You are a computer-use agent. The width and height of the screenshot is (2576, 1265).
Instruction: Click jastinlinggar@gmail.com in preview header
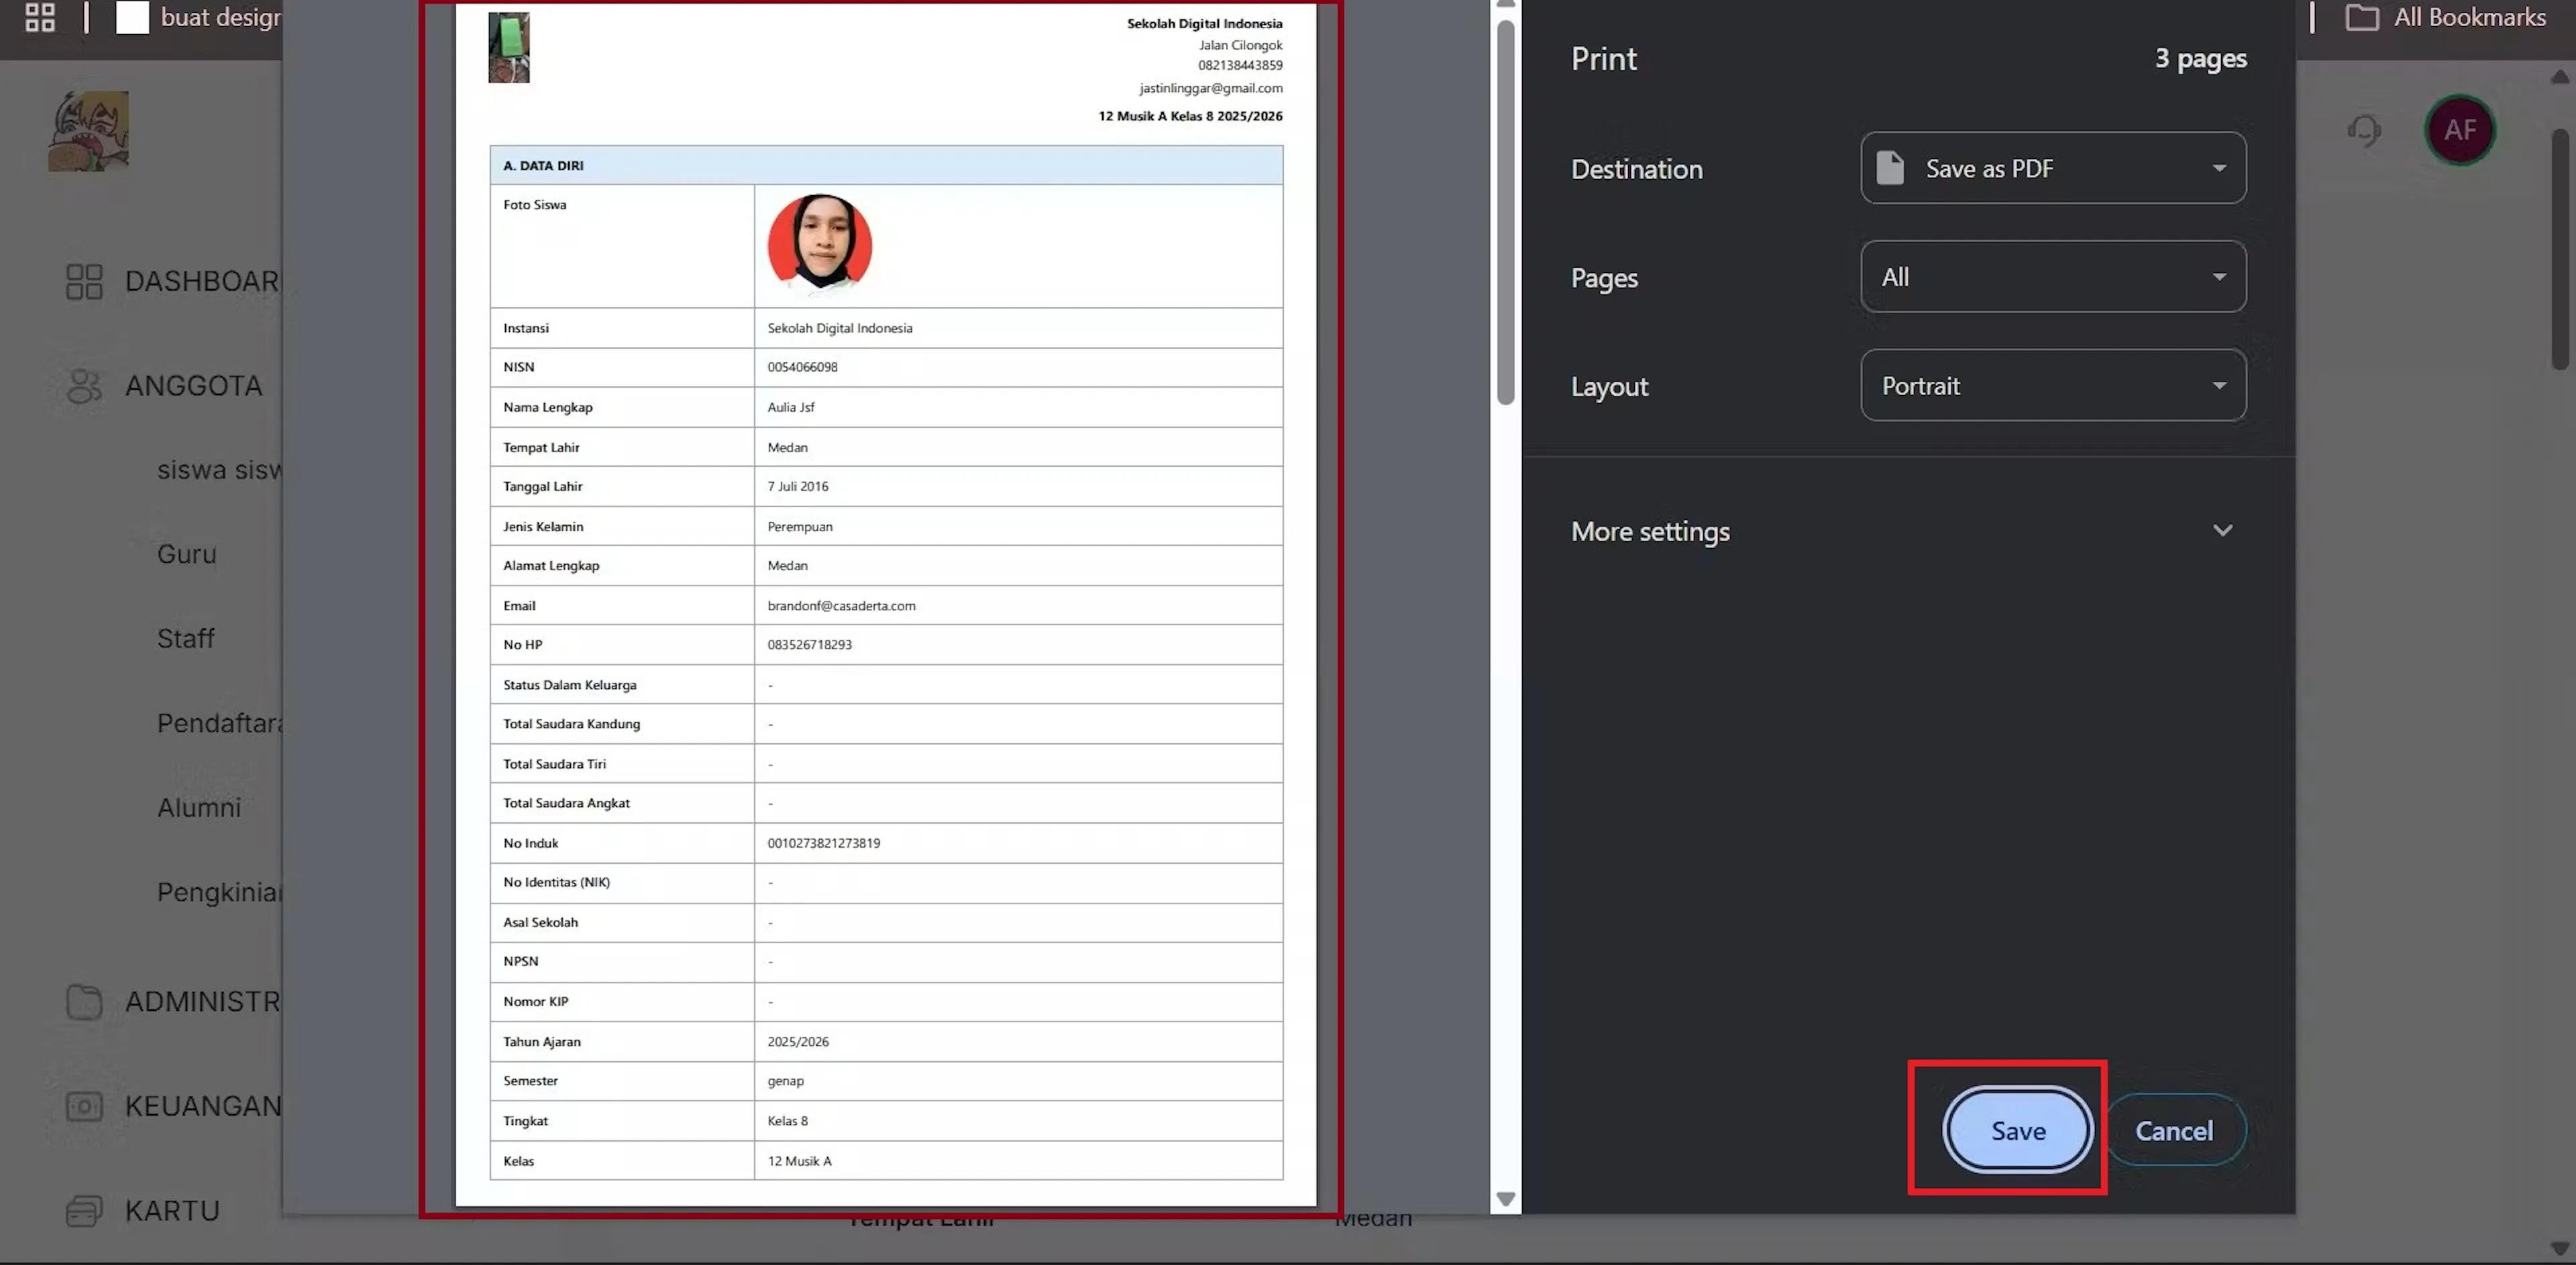click(x=1211, y=88)
